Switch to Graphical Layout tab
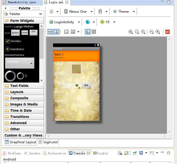The image size is (177, 164). 20,142
